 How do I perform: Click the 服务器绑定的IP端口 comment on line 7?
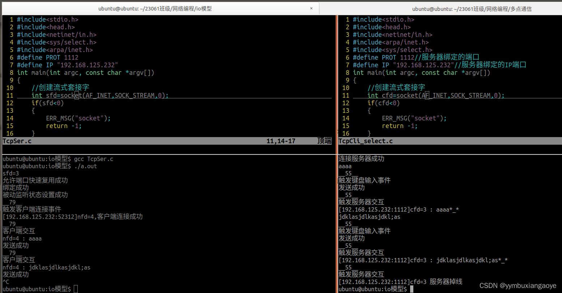click(x=490, y=65)
